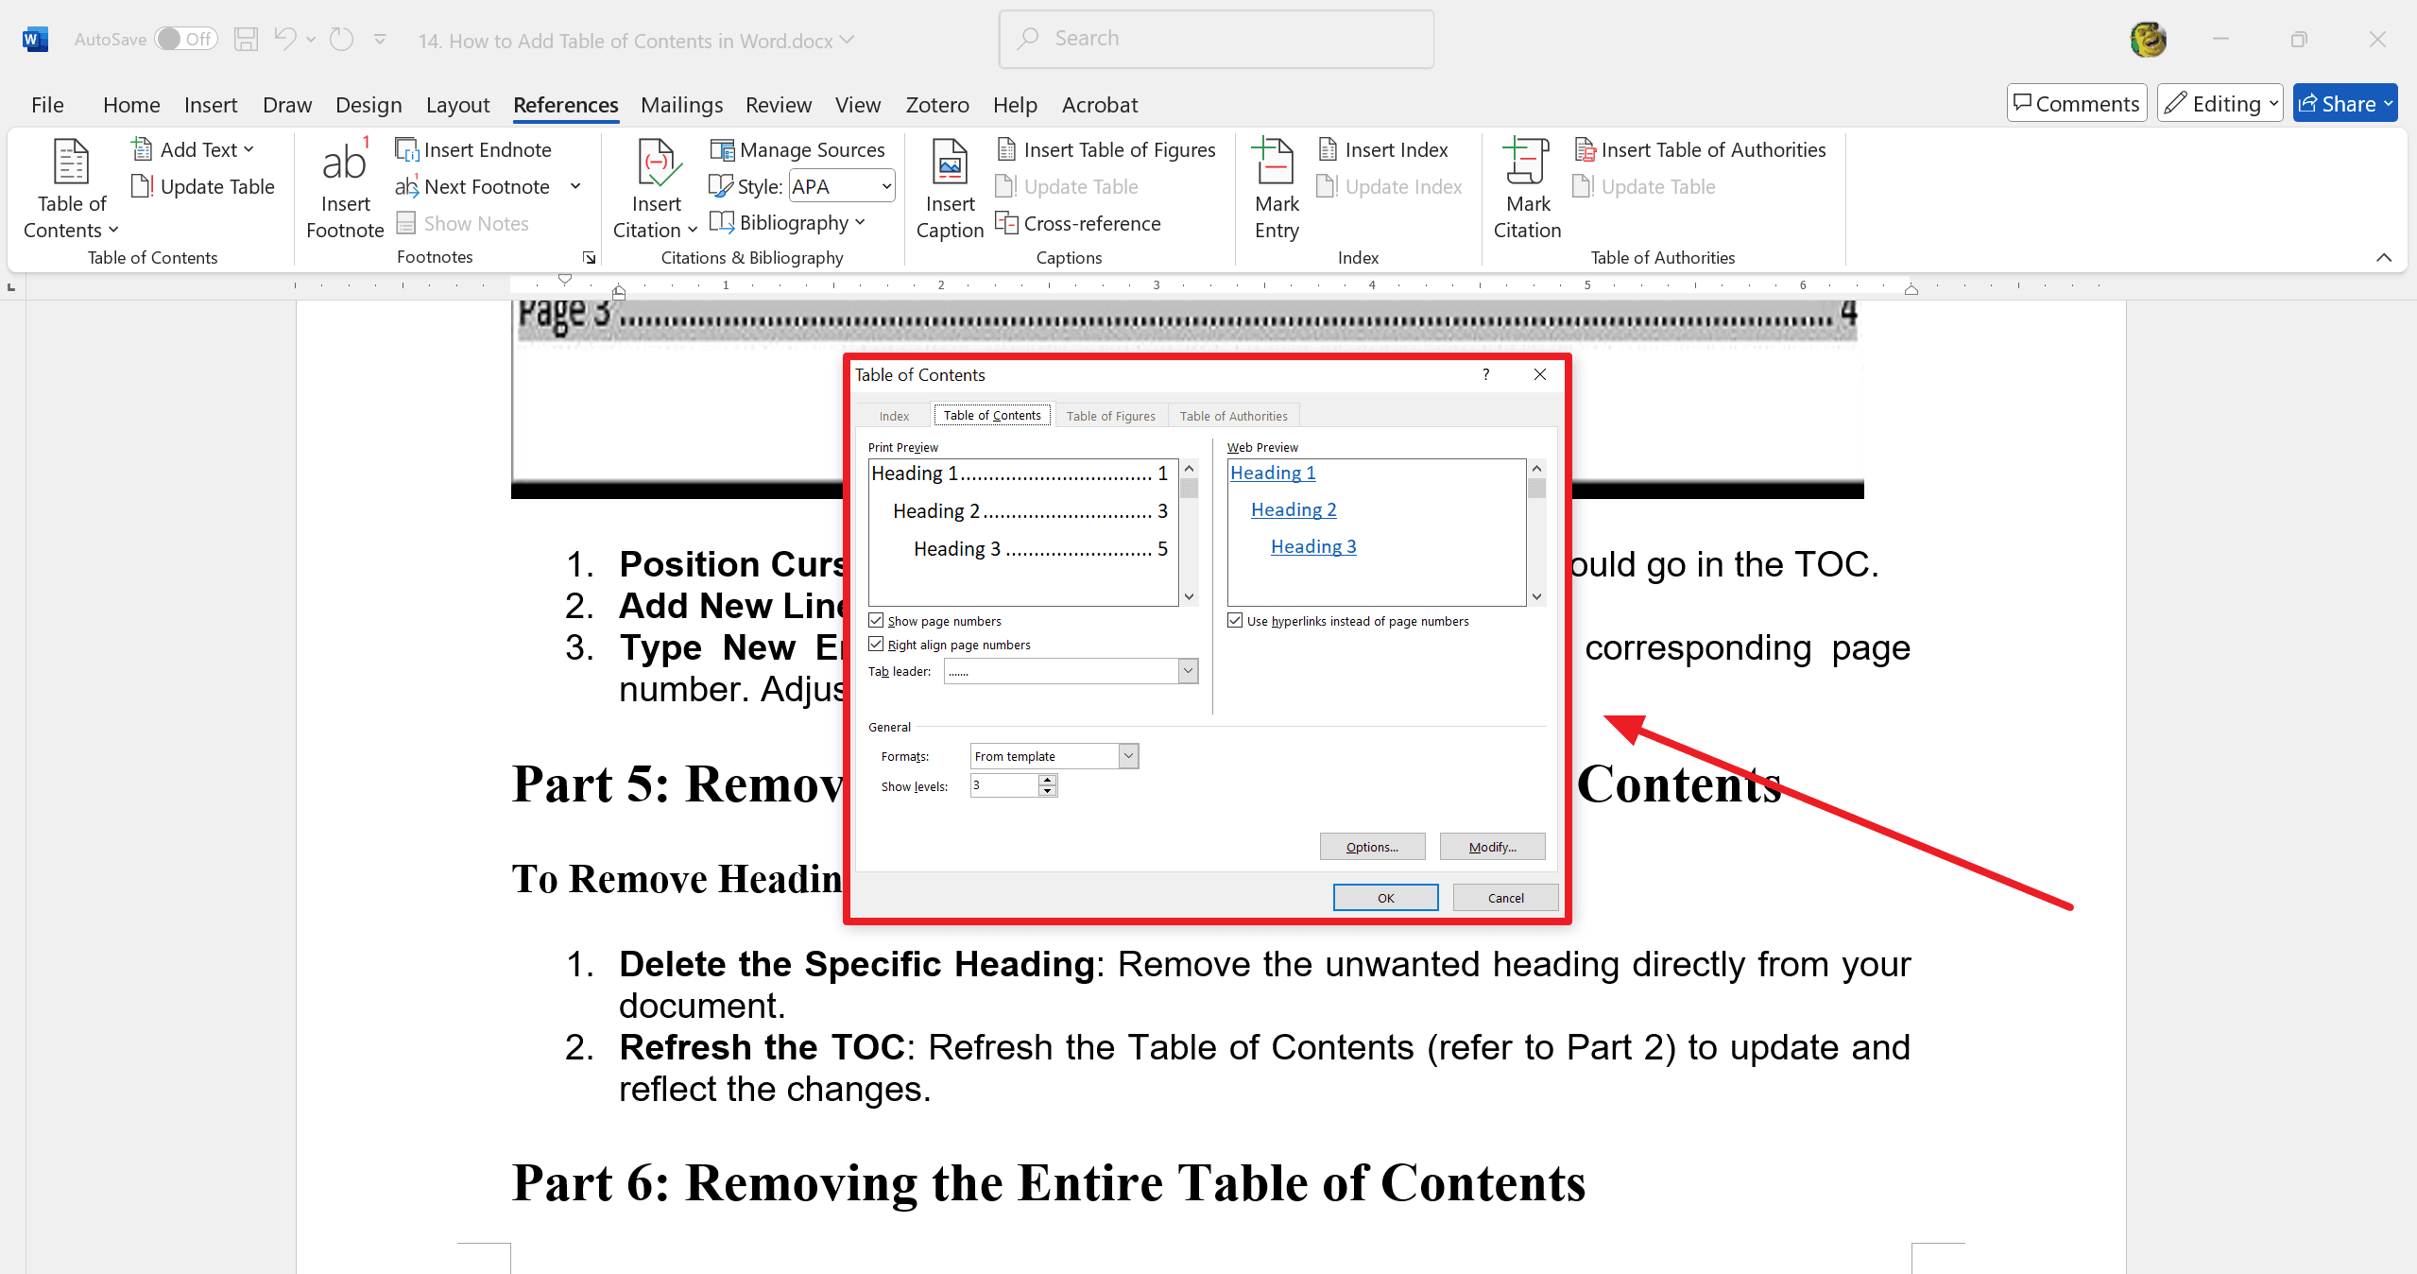Switch to the Table of Figures tab
This screenshot has width=2417, height=1274.
click(1109, 416)
